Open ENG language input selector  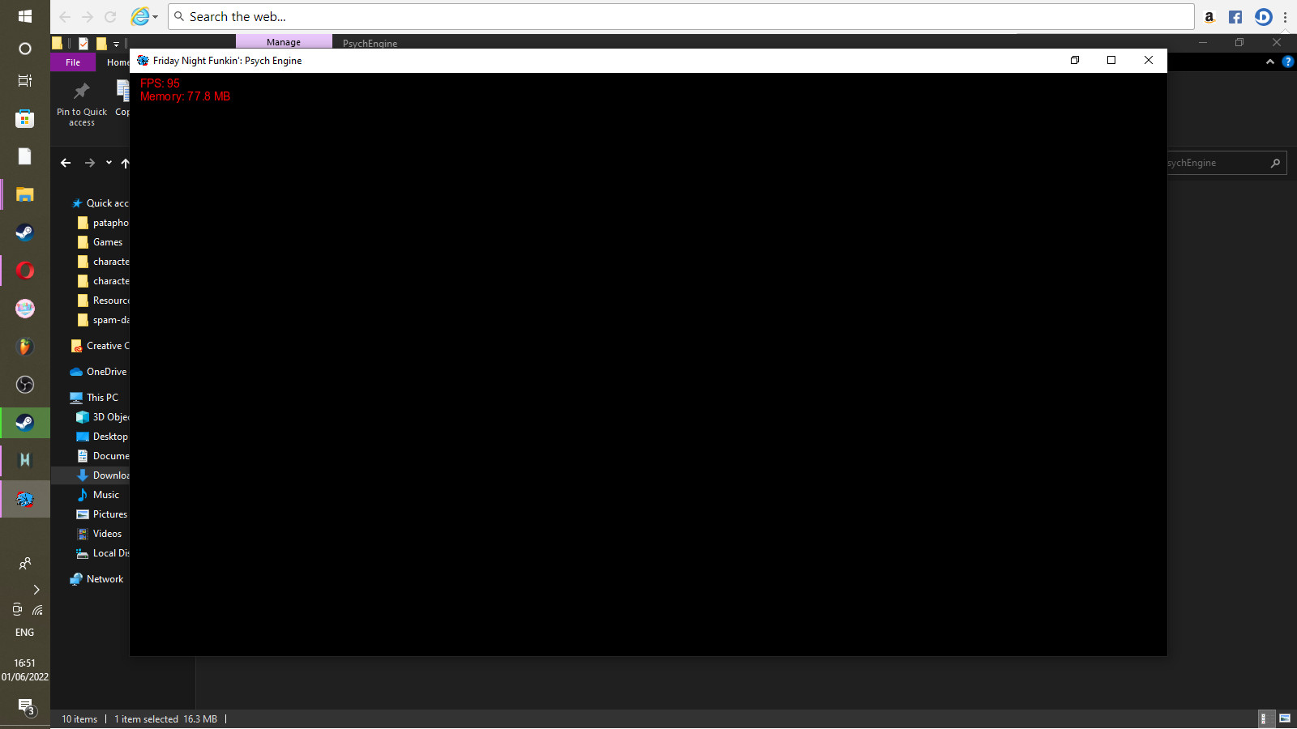[x=24, y=633]
